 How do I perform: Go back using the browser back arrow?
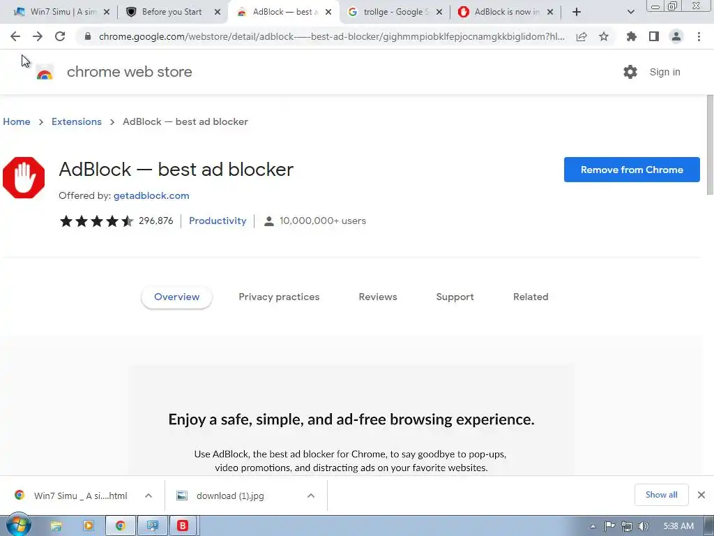tap(15, 36)
